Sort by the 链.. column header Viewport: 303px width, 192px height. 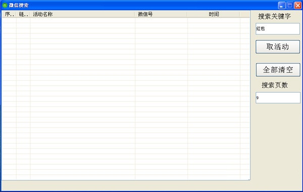23,14
